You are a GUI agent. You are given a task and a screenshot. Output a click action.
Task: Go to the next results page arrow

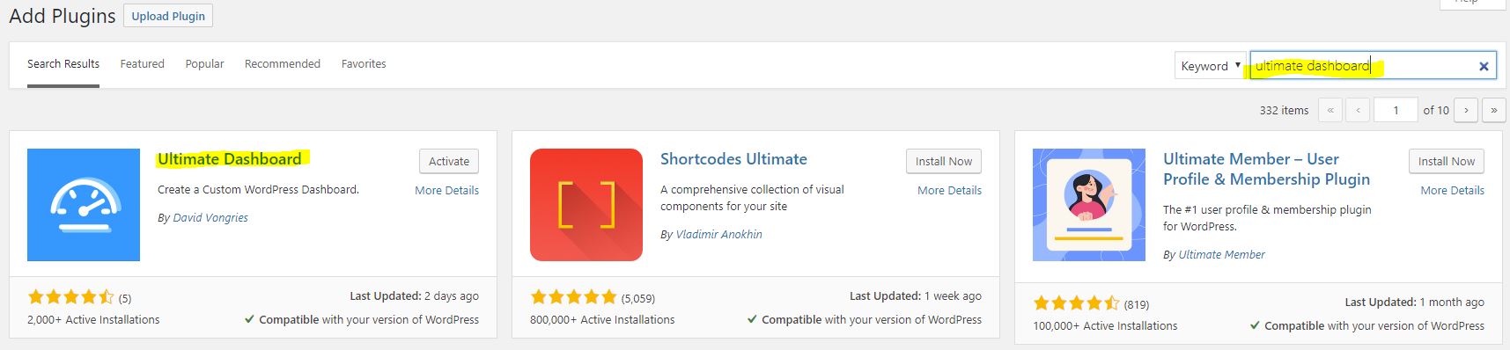[x=1466, y=110]
